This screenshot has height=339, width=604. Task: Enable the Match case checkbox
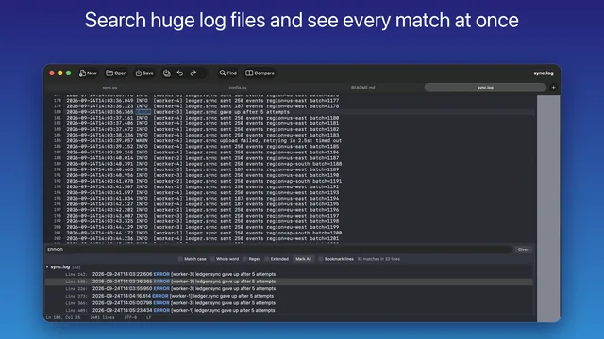(x=180, y=259)
